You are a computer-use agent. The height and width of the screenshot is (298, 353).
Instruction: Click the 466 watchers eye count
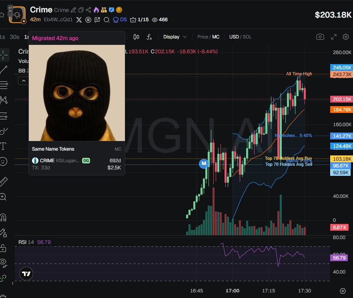(x=160, y=20)
